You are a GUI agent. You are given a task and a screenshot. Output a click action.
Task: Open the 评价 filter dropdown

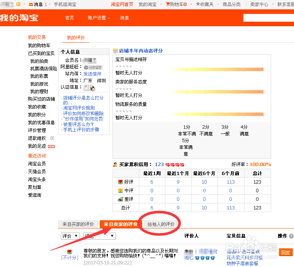point(70,236)
